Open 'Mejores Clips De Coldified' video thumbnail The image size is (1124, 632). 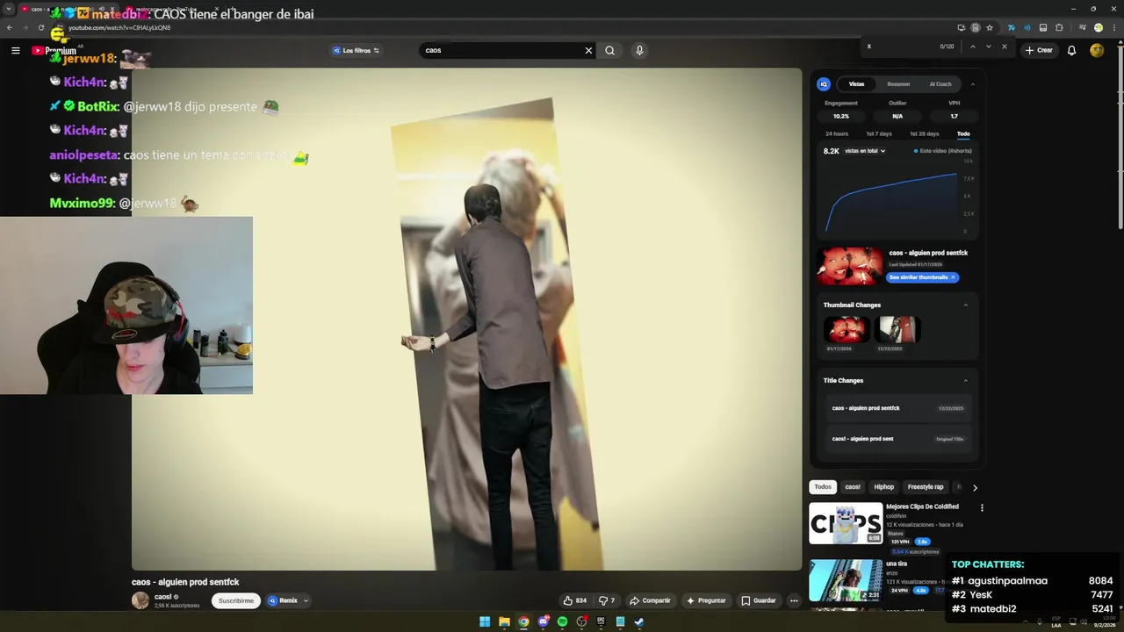click(846, 524)
